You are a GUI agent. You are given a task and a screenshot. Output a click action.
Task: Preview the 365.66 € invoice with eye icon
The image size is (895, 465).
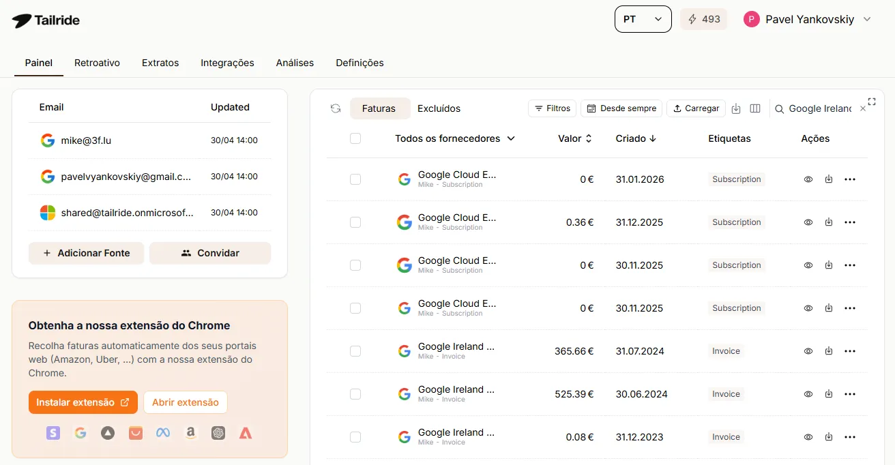pos(808,351)
